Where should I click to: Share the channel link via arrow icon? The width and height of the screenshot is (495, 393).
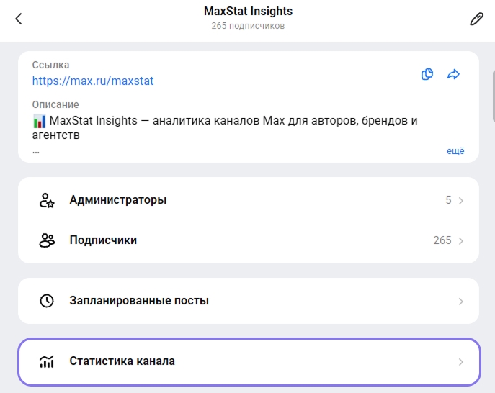[453, 74]
